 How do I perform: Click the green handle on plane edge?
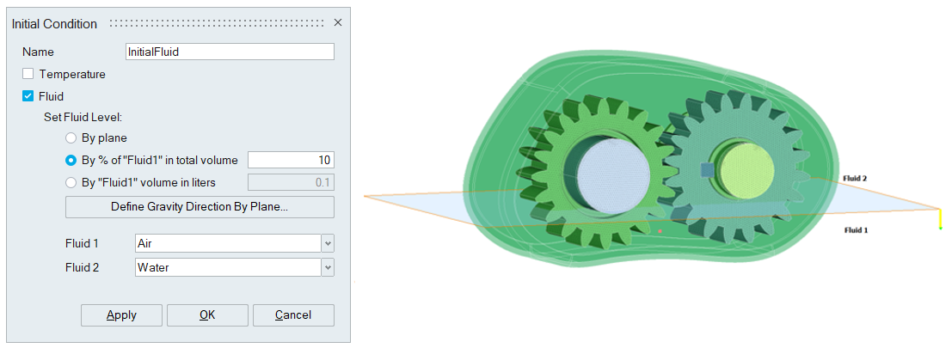coord(940,228)
